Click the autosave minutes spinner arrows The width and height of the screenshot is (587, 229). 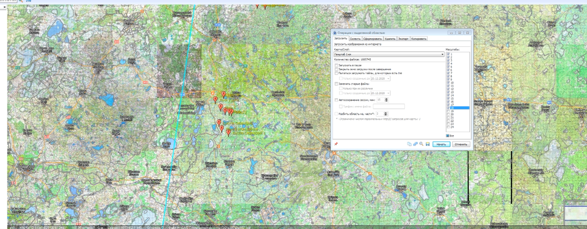click(386, 100)
